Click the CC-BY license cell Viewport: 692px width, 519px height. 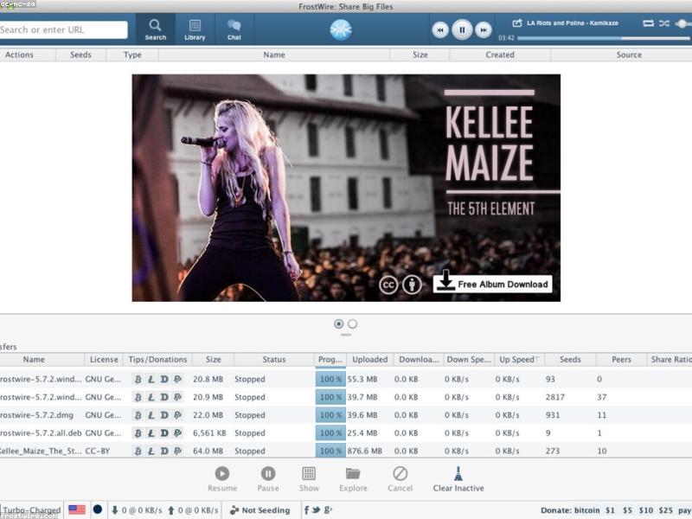pyautogui.click(x=98, y=451)
